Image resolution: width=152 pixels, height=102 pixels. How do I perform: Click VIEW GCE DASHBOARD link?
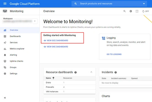coord(56,41)
